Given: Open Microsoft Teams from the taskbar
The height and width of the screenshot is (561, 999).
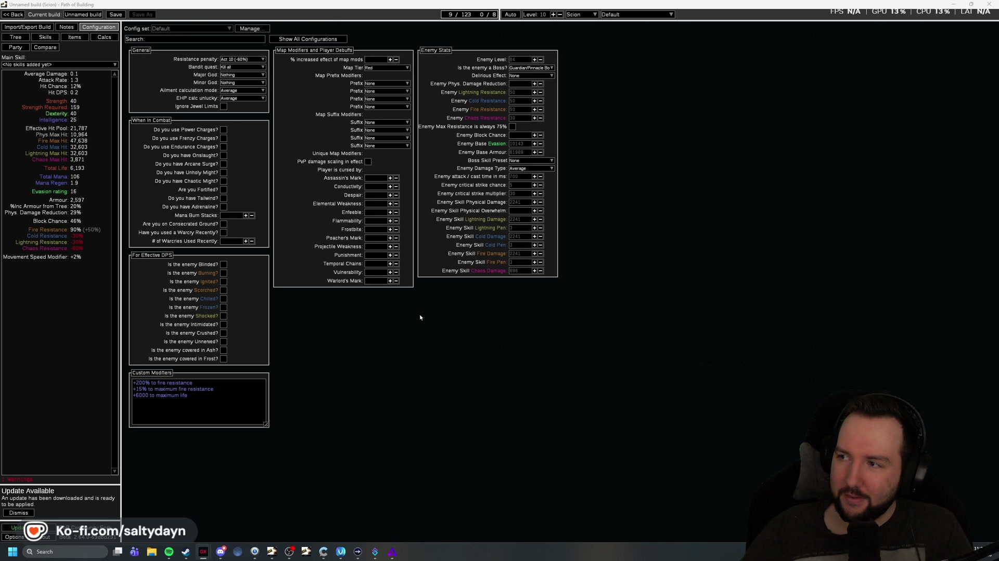Looking at the screenshot, I should [x=134, y=552].
